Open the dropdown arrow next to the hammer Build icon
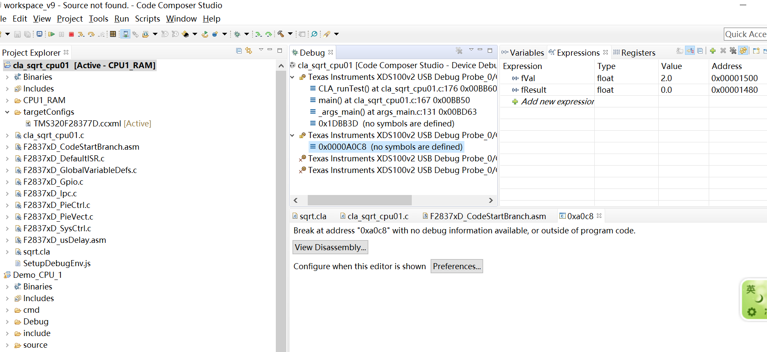 pyautogui.click(x=290, y=34)
